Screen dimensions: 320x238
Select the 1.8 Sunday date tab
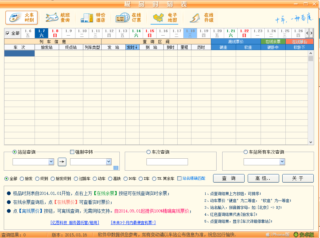[x=55, y=33]
